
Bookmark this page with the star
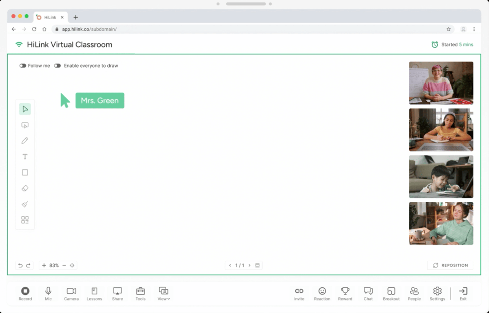[x=449, y=29]
